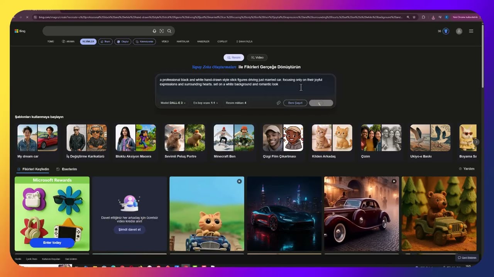Click the Enter today rewards button
This screenshot has height=277, width=494.
52,243
